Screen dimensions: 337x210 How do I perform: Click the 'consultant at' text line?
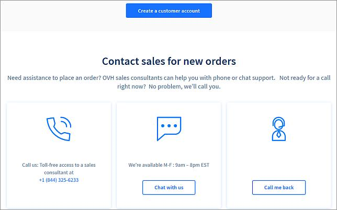point(59,172)
